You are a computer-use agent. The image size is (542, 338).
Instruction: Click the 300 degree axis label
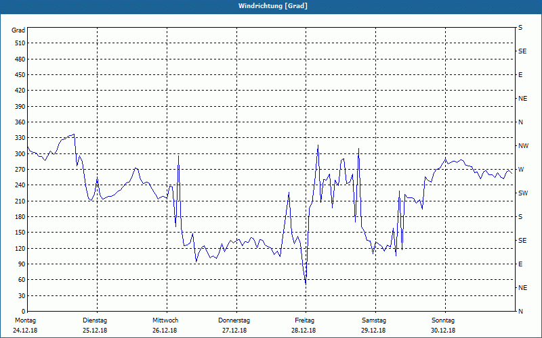click(20, 154)
